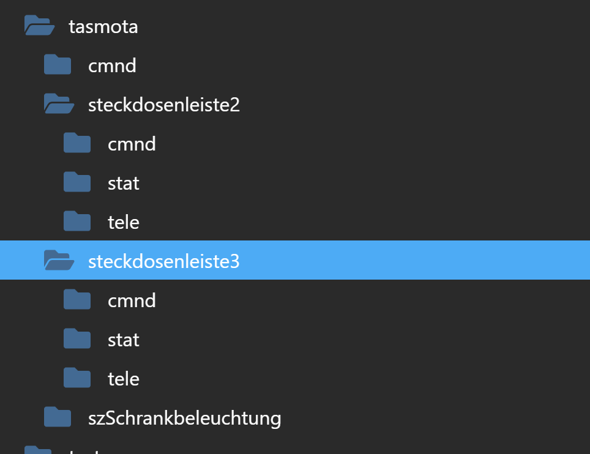
Task: Collapse steckdosenleiste2 via its open folder icon
Action: click(59, 104)
